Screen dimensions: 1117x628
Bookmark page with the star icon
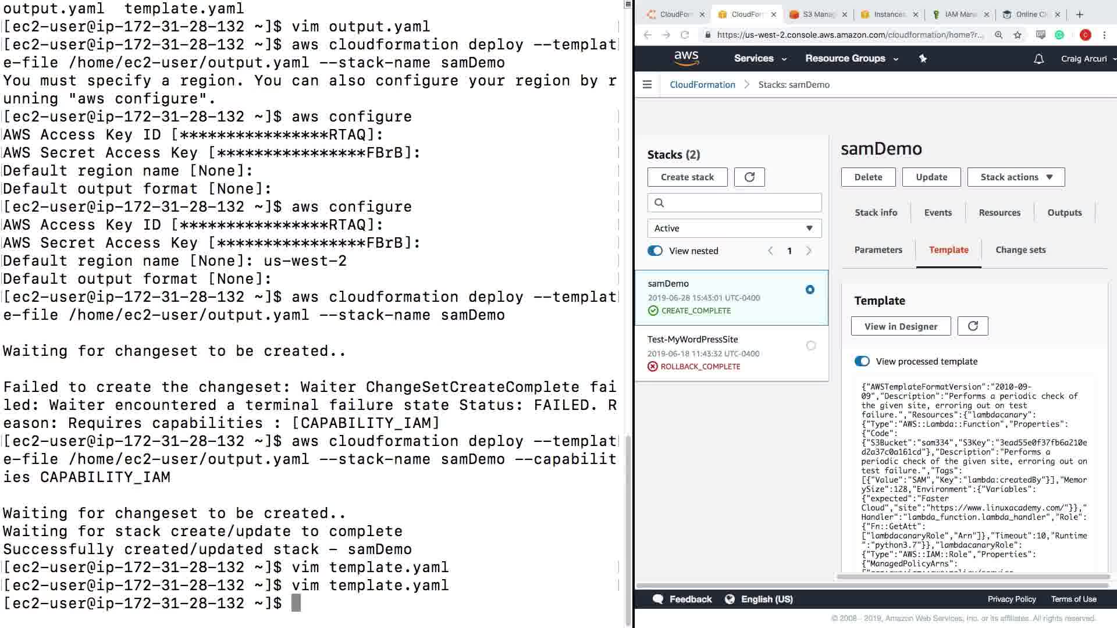1018,35
